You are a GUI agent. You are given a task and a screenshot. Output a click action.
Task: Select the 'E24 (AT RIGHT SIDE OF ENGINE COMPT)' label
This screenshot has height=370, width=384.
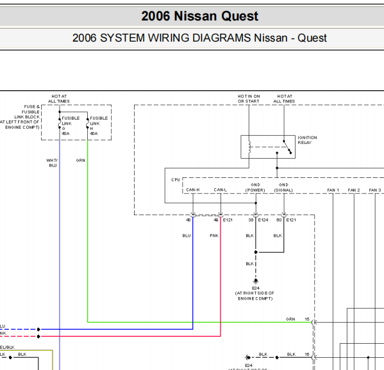tap(255, 293)
